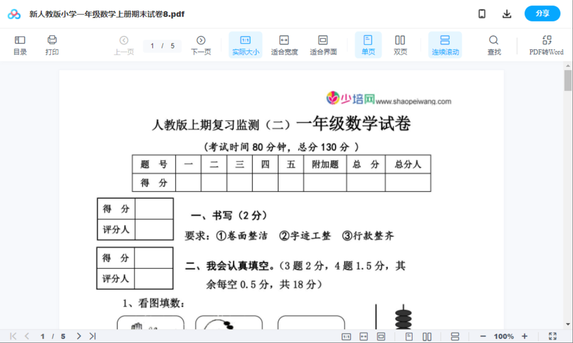Select 适合宽度 fit-to-width view
The height and width of the screenshot is (343, 573).
[x=284, y=45]
